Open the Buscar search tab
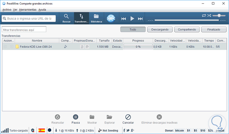229x134 pixels. pyautogui.click(x=66, y=18)
